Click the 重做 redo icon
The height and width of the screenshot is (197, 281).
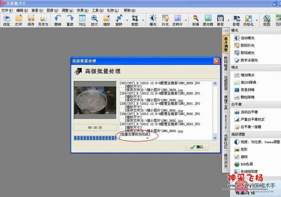click(70, 20)
